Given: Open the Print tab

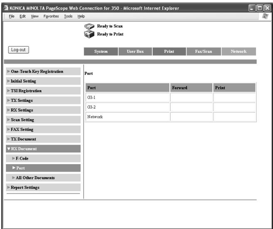Looking at the screenshot, I should (169, 52).
